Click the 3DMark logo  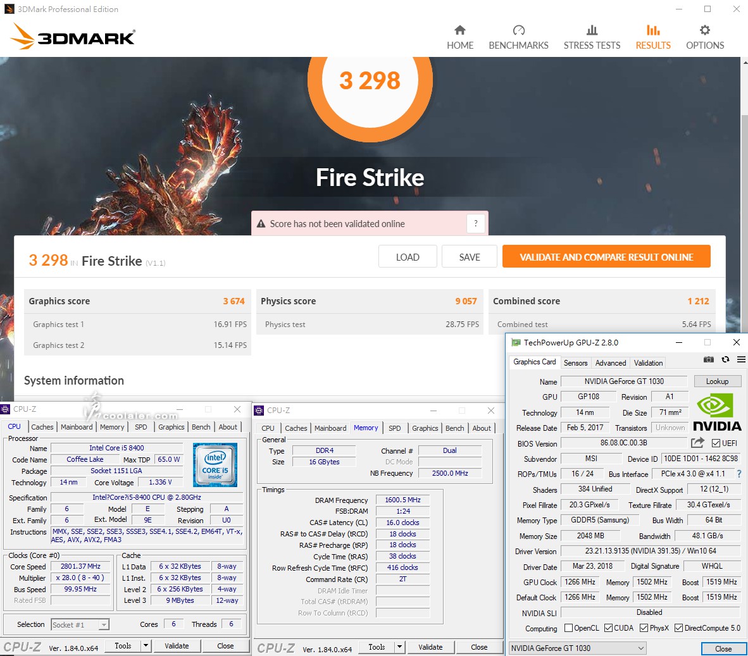(73, 37)
